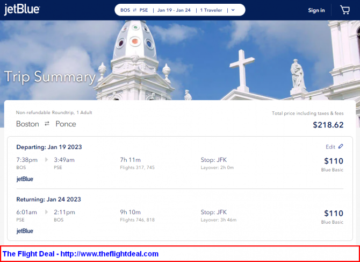360x262 pixels.
Task: Click the 2:11pm arrival time
Action: 64,212
